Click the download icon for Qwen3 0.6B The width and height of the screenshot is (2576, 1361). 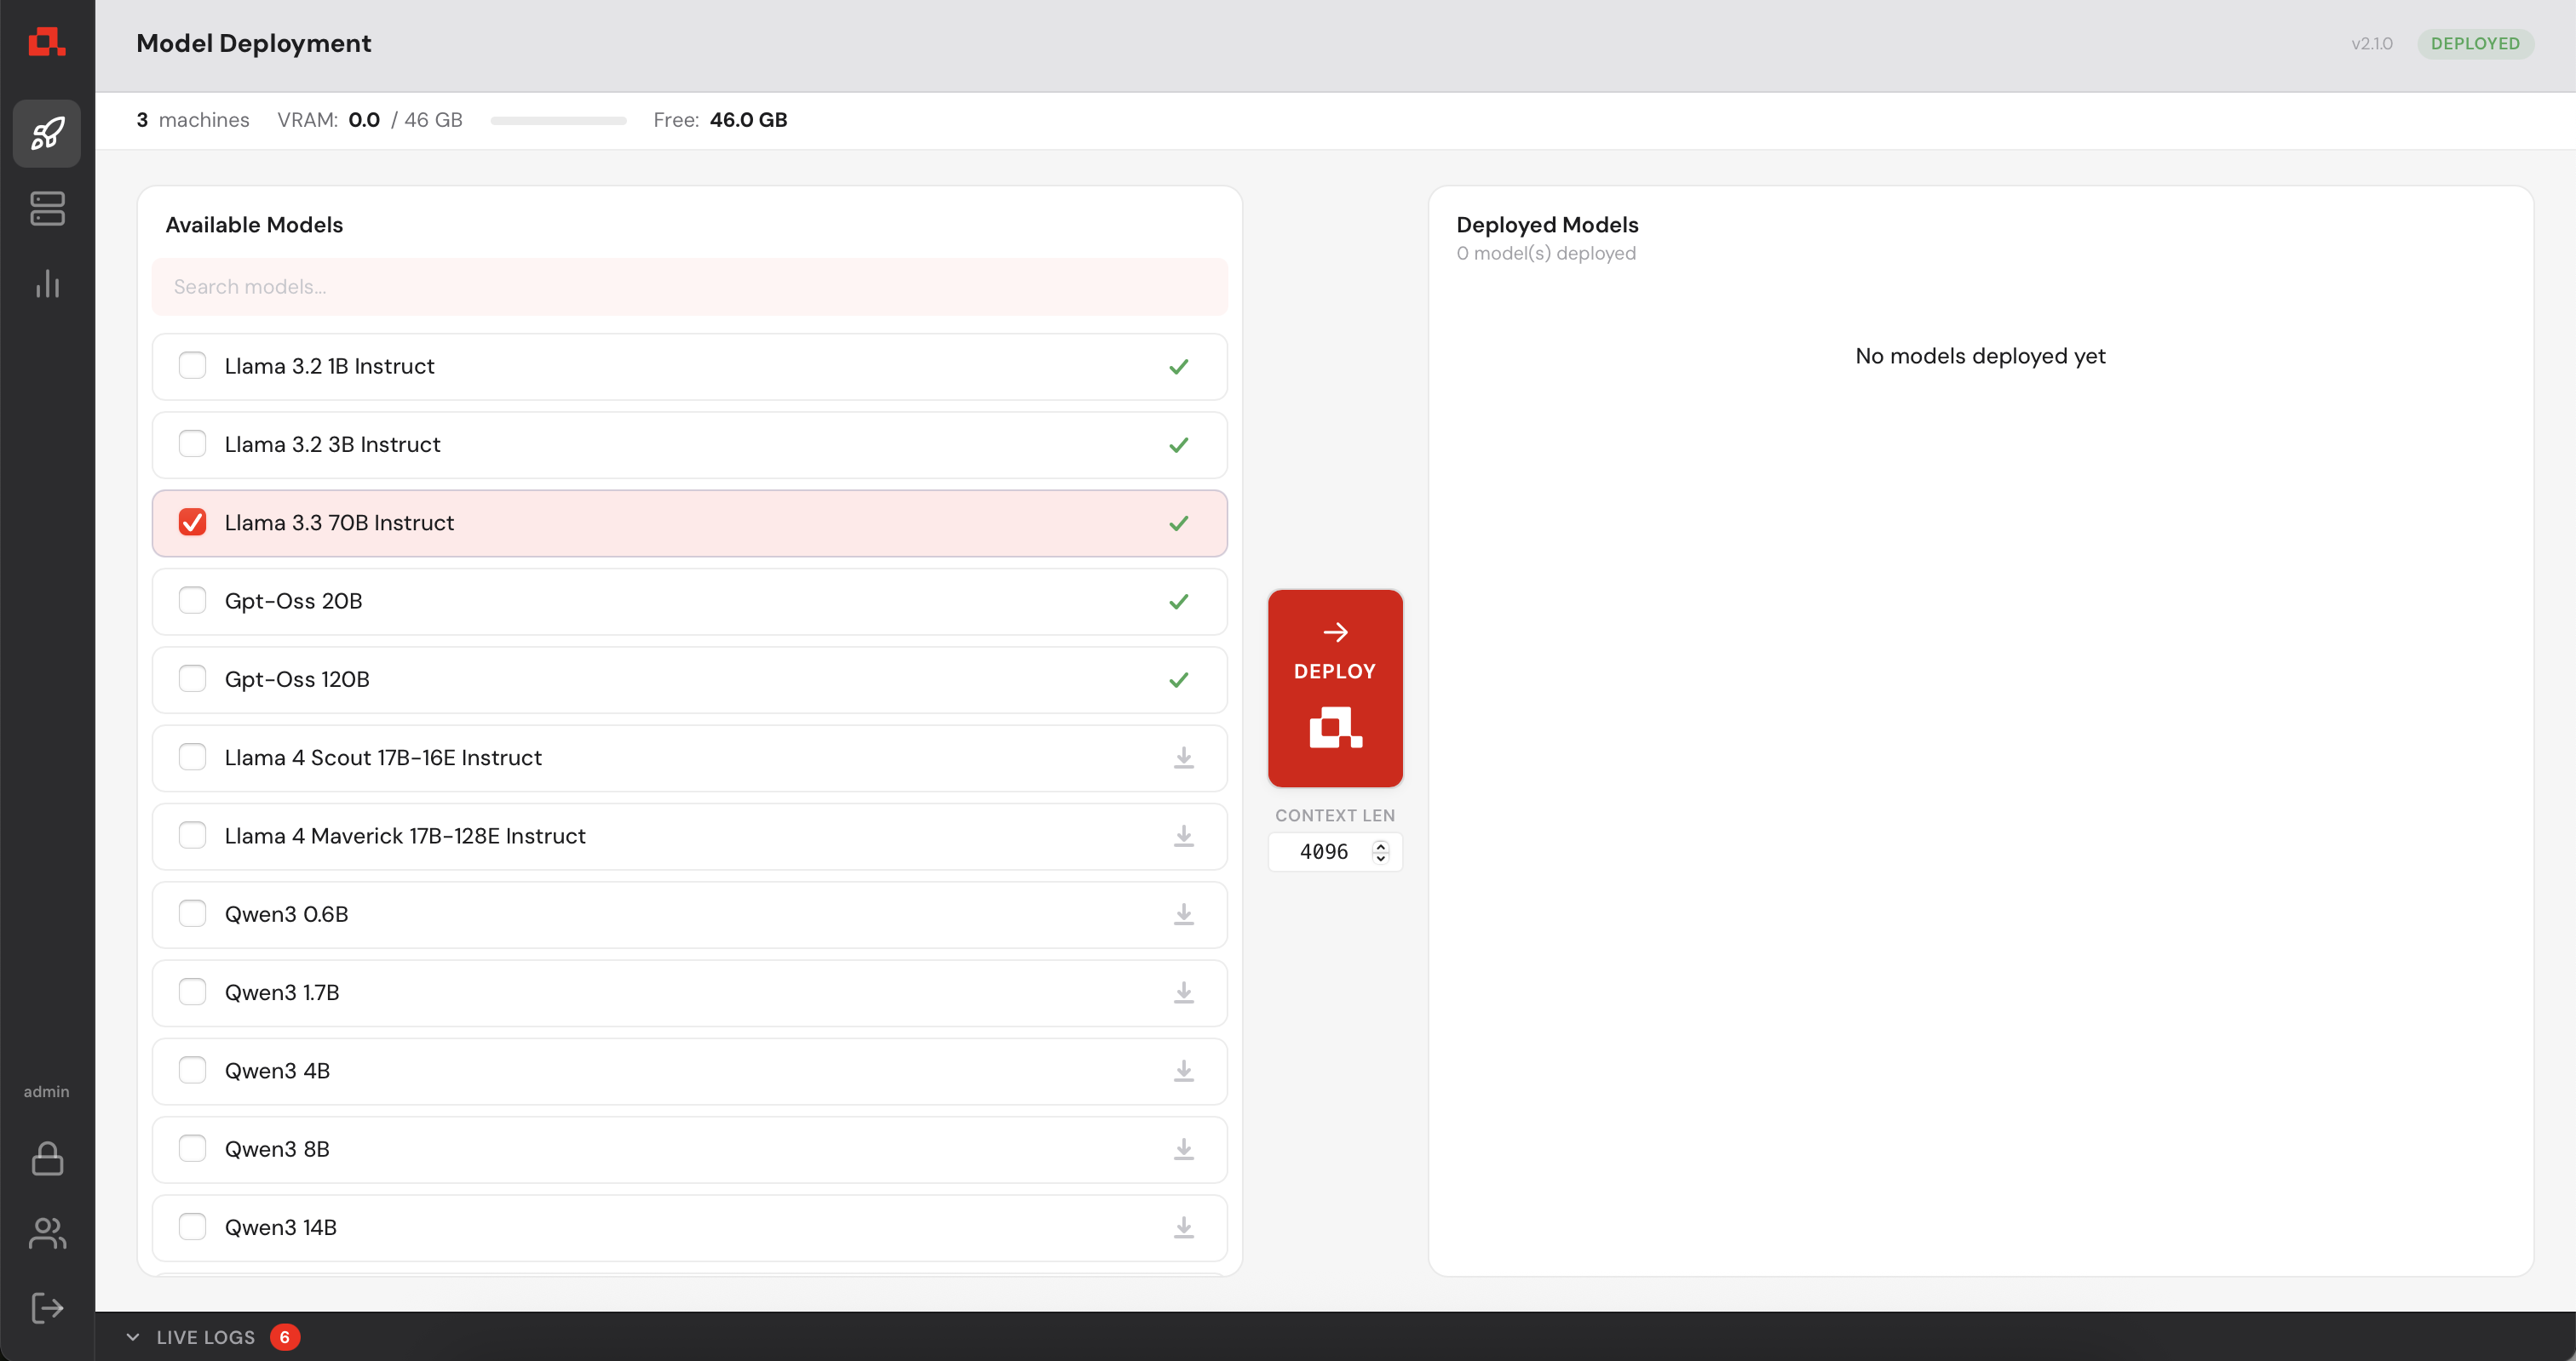pos(1183,914)
